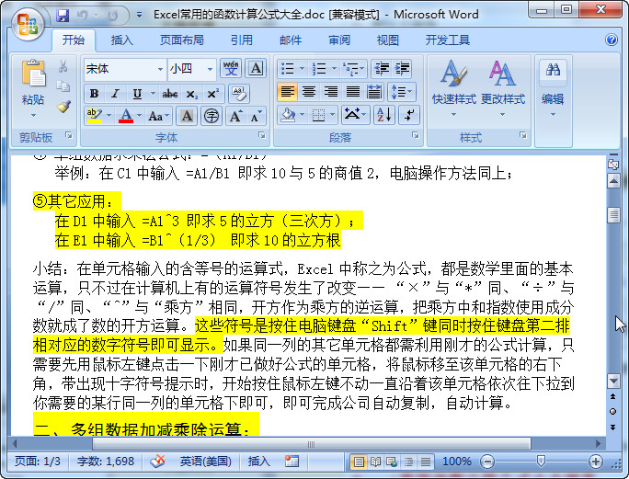
Task: Click the text highlight color button
Action: (x=95, y=116)
